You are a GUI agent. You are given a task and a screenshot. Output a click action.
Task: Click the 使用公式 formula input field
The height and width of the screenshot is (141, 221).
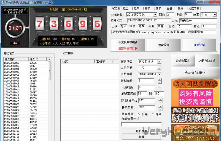click(x=149, y=20)
